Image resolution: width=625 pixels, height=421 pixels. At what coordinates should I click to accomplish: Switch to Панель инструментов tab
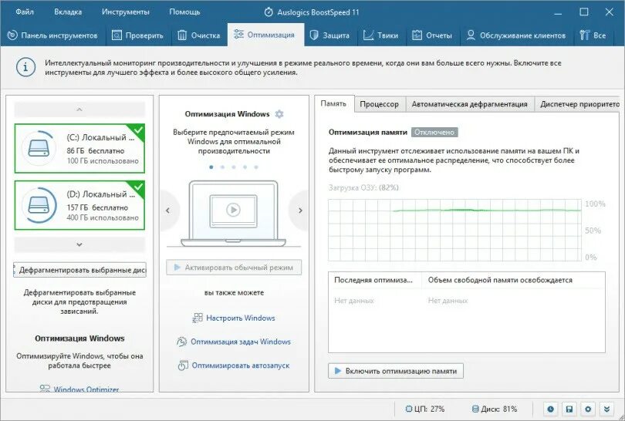coord(52,35)
